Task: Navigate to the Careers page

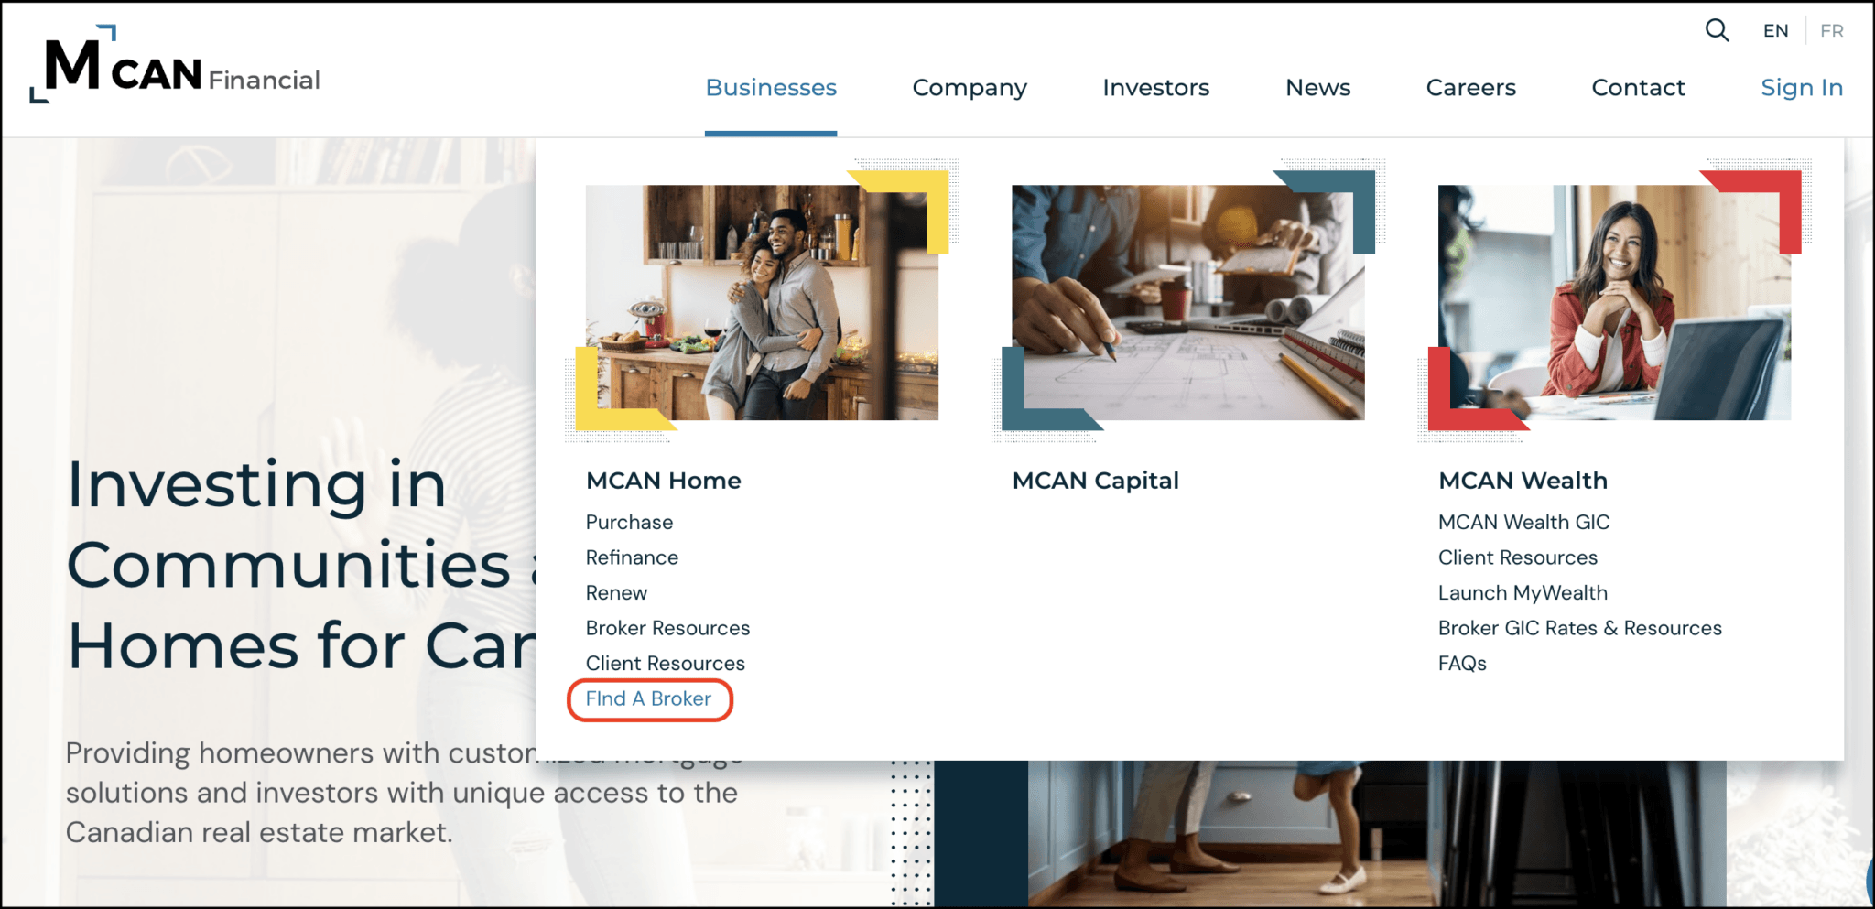Action: point(1470,88)
